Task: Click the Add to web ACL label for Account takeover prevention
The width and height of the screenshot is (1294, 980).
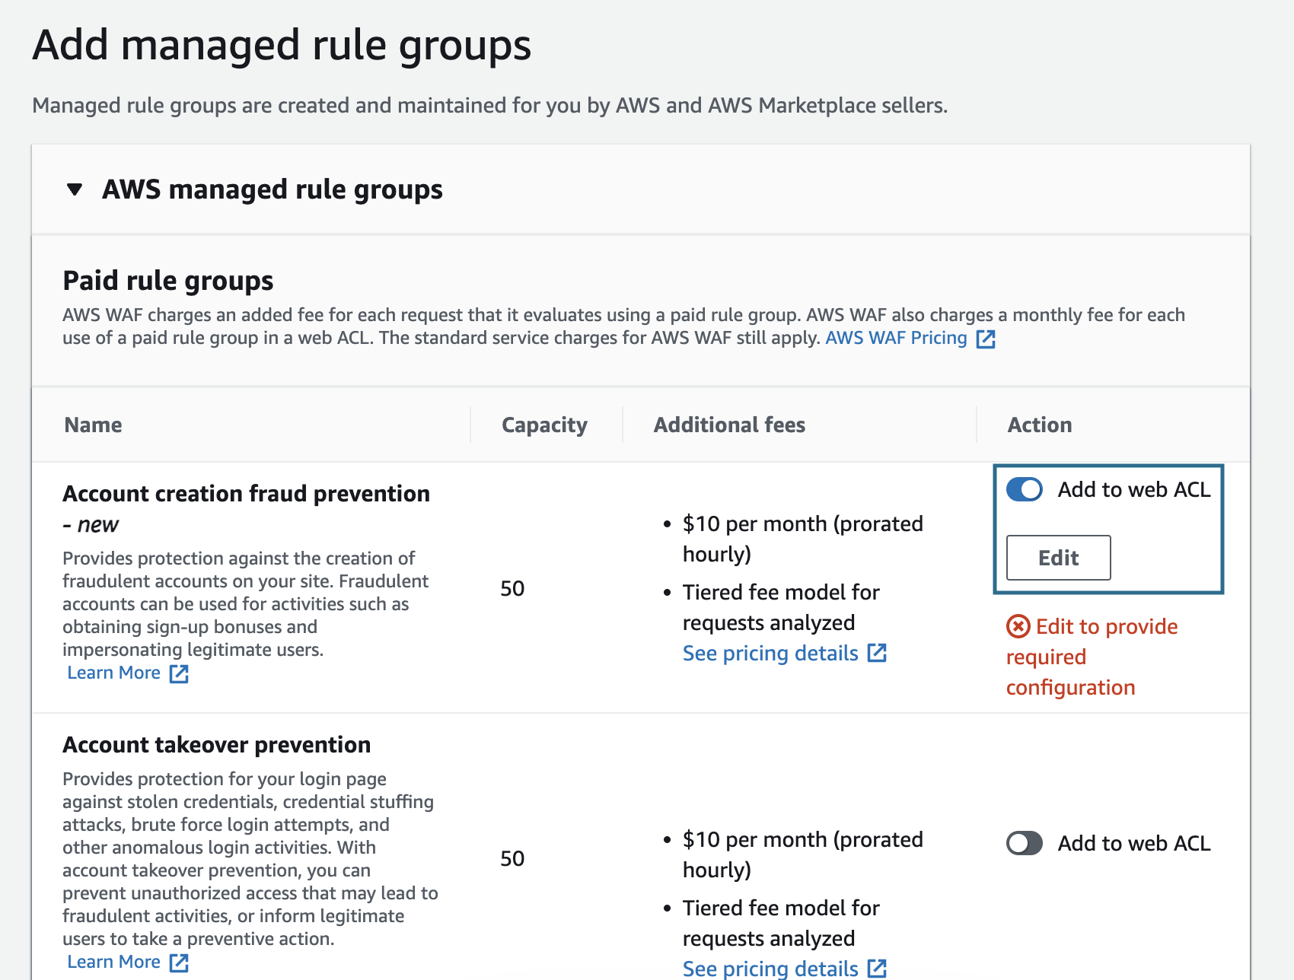Action: (1134, 843)
